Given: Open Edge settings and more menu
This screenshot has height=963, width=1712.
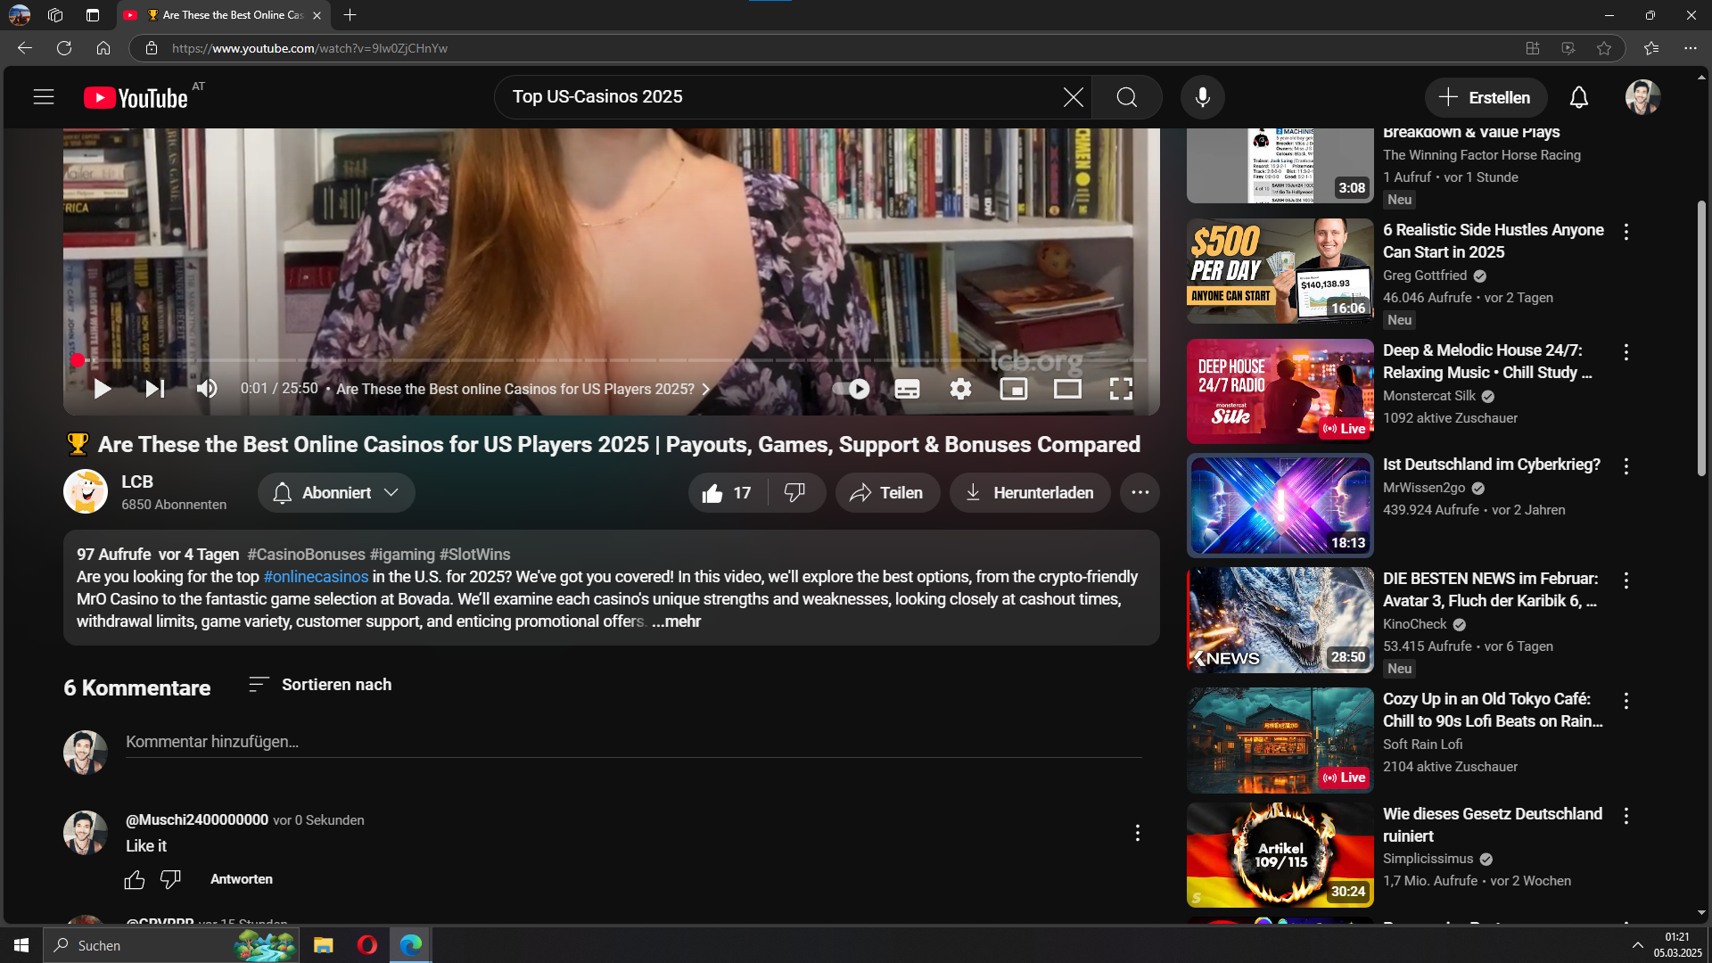Looking at the screenshot, I should (x=1691, y=48).
